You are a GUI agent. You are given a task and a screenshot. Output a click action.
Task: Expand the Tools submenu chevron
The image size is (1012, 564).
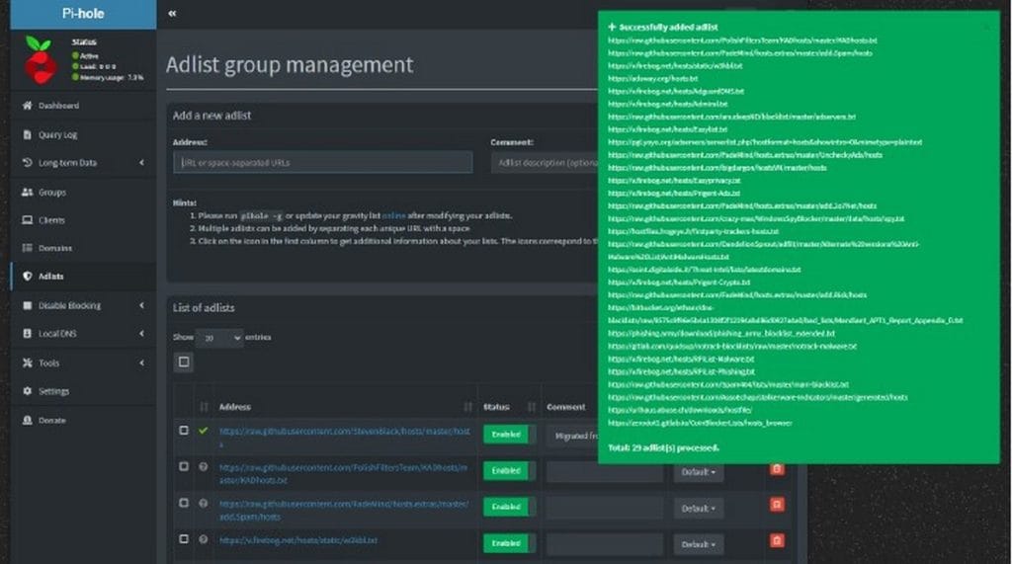(142, 363)
